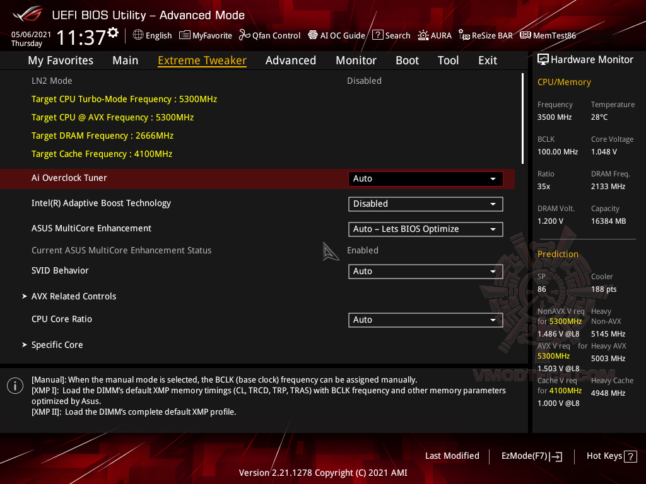Click Target CPU @ AVX Frequency line

[x=112, y=117]
